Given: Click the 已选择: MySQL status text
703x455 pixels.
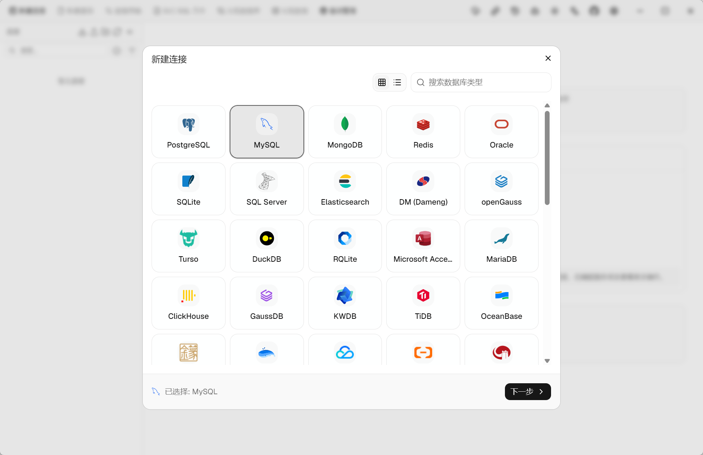Looking at the screenshot, I should 191,392.
